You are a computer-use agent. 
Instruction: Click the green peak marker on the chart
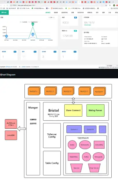coord(33,24)
